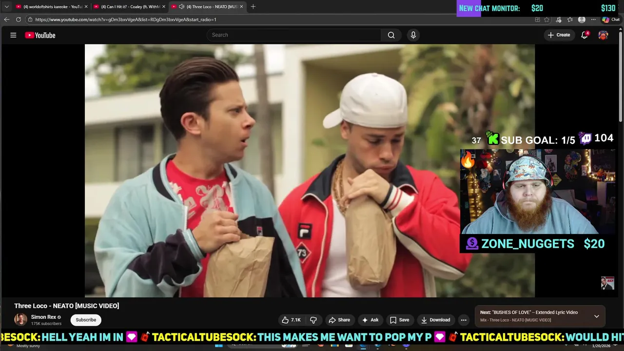Open the browser favorites list icon

coord(570,19)
